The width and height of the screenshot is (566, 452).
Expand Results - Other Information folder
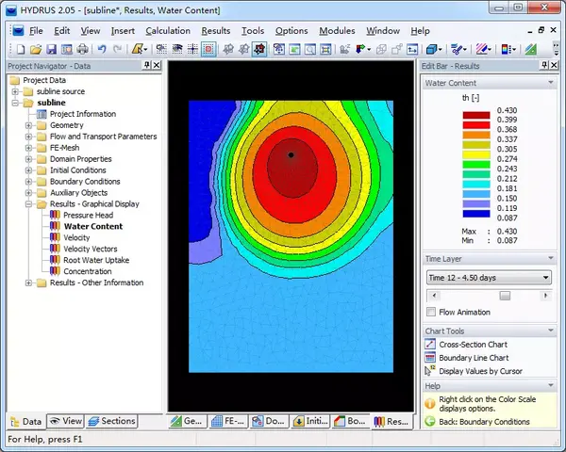(x=28, y=282)
